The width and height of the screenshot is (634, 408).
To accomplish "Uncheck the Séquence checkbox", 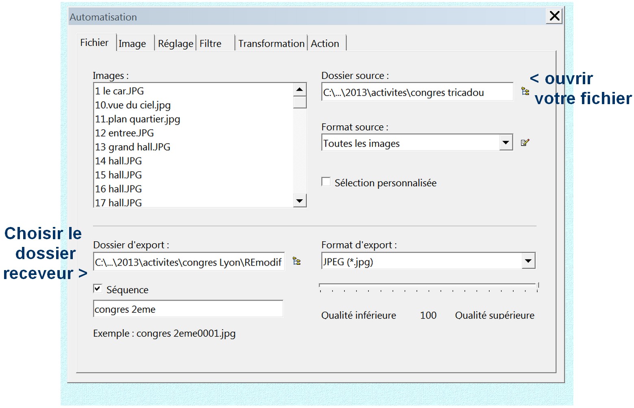I will click(x=98, y=289).
